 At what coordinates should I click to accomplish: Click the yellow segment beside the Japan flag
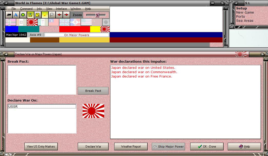95,29
